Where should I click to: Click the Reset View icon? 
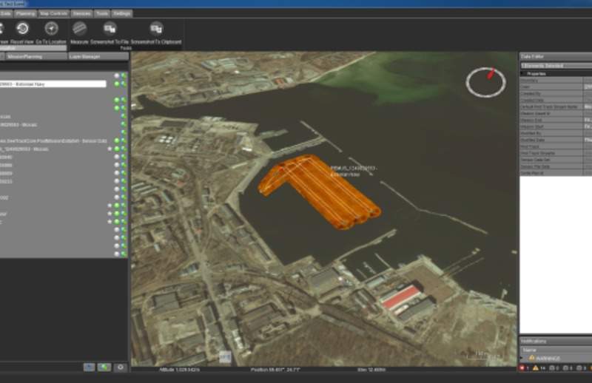(x=22, y=29)
